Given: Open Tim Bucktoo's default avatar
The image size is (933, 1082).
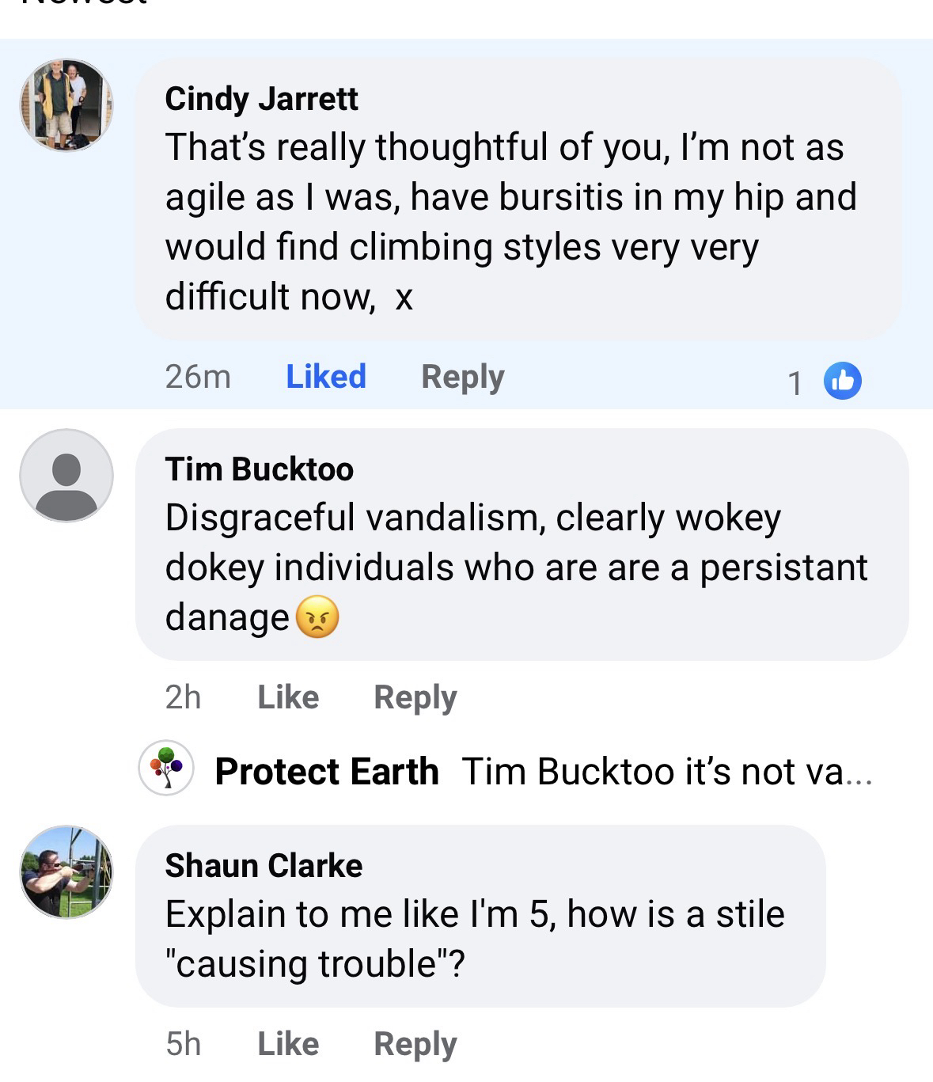Looking at the screenshot, I should coord(66,475).
